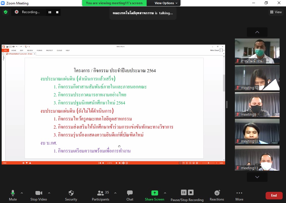Image resolution: width=286 pixels, height=203 pixels.
Task: Click the Nitro Pro PROTECT tab
Action: 49,50
